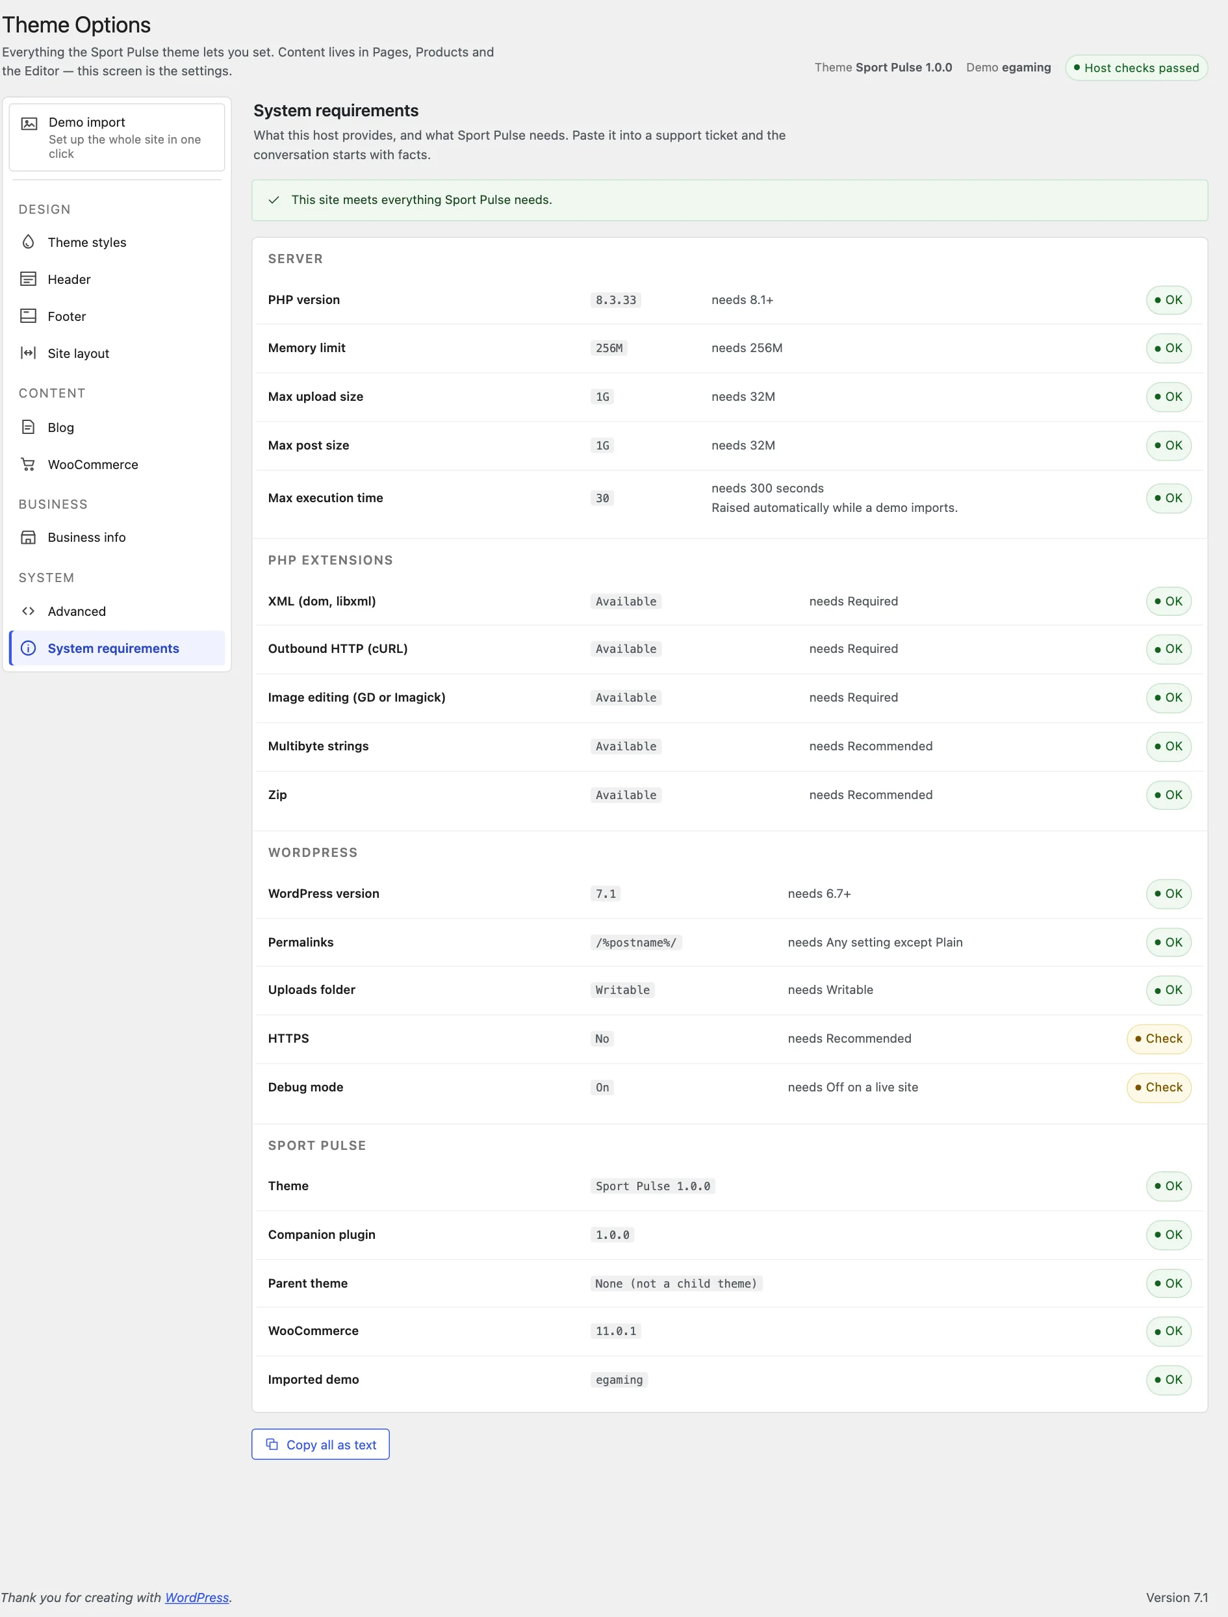Click the Site layout width icon

[29, 353]
